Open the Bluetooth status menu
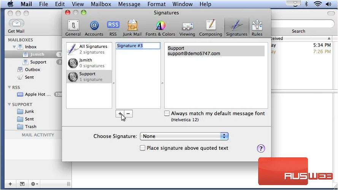The height and width of the screenshot is (190, 338). 306,4
